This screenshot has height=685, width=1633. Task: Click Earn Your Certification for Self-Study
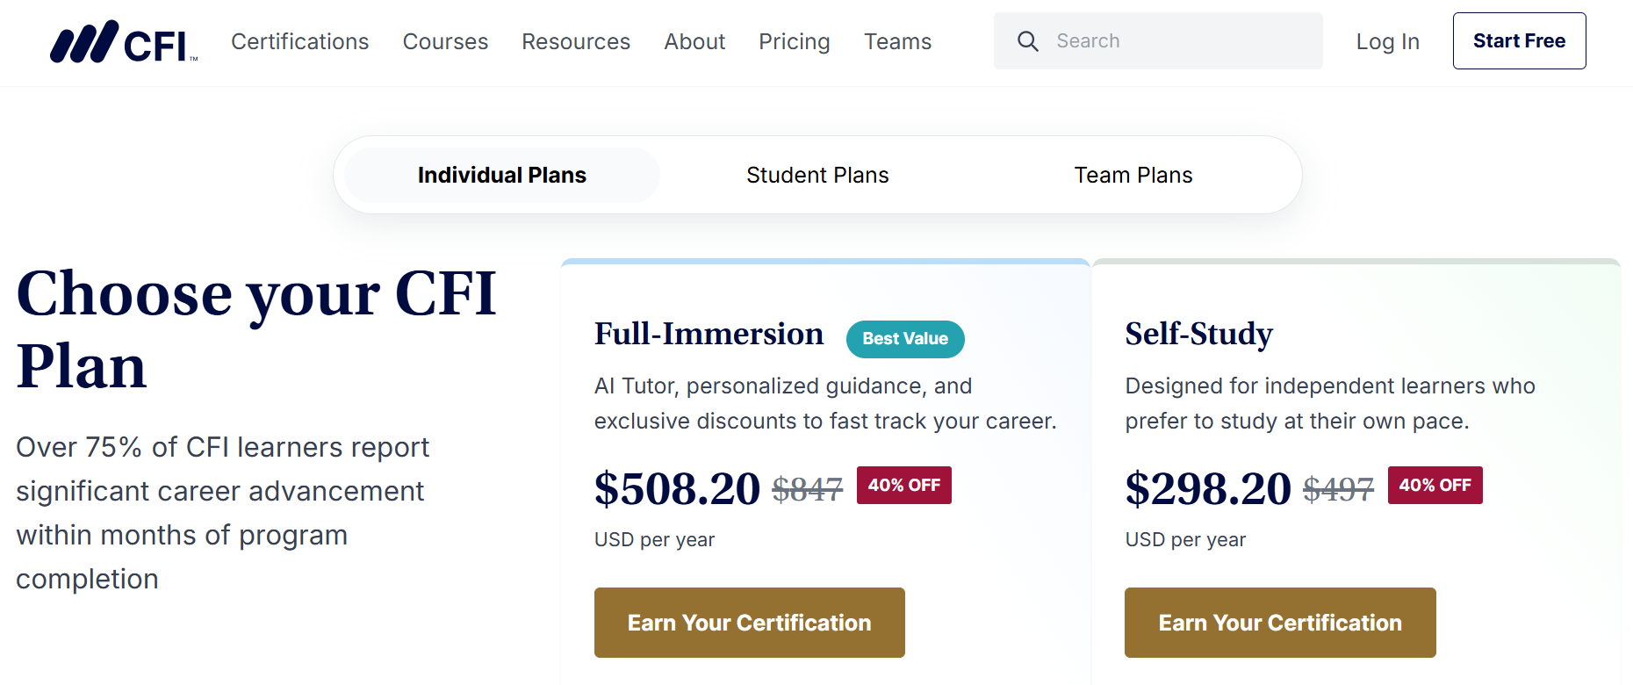[1279, 623]
